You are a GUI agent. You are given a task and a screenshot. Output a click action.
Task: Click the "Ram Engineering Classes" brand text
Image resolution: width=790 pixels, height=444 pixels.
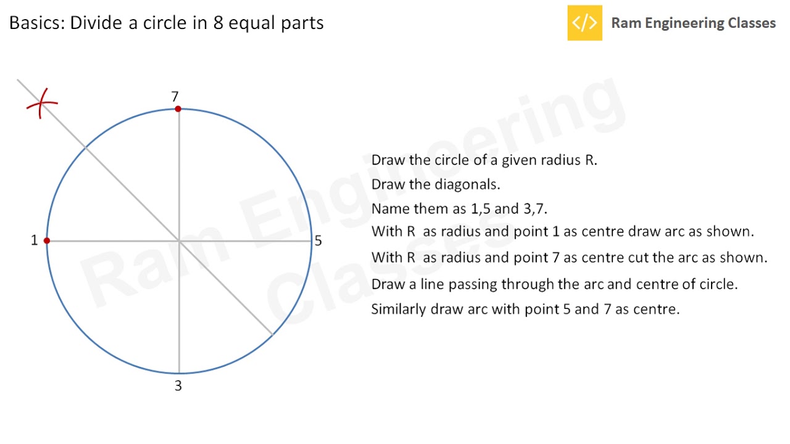pyautogui.click(x=693, y=23)
